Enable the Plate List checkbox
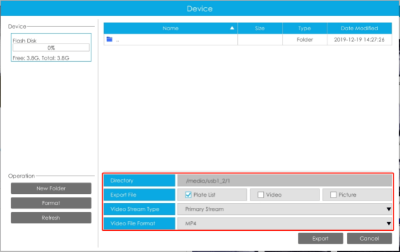This screenshot has width=400, height=252. tap(188, 195)
